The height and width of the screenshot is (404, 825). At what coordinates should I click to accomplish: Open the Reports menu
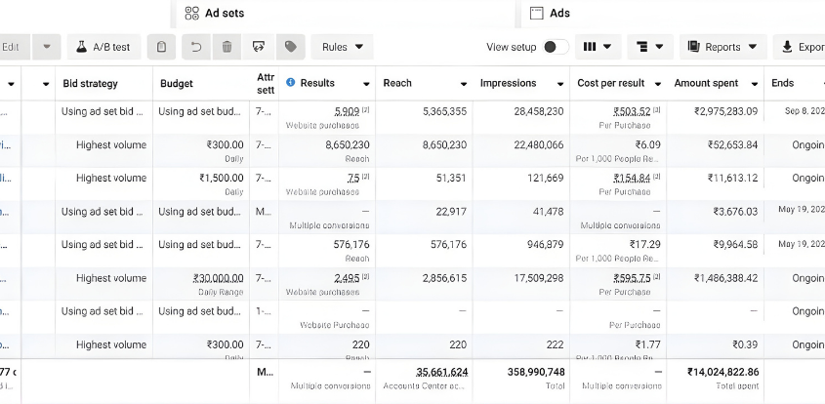722,47
